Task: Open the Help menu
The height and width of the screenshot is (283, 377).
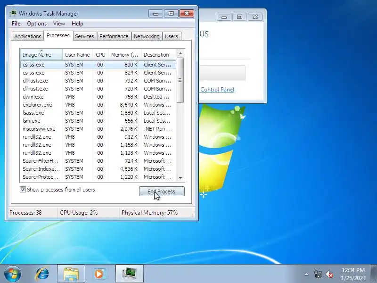Action: tap(77, 24)
